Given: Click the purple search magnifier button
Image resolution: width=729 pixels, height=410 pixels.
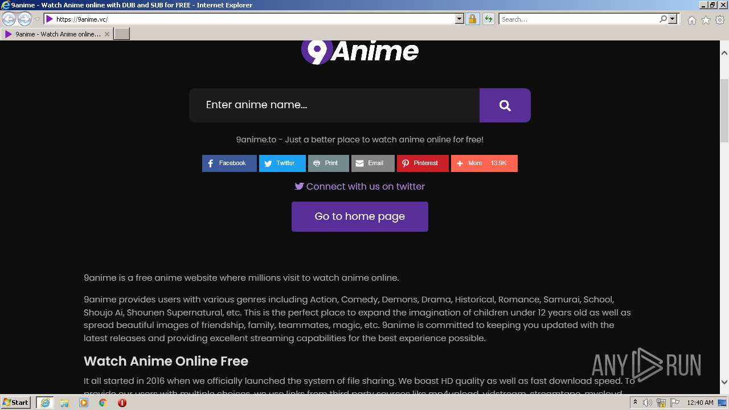Looking at the screenshot, I should coord(505,105).
